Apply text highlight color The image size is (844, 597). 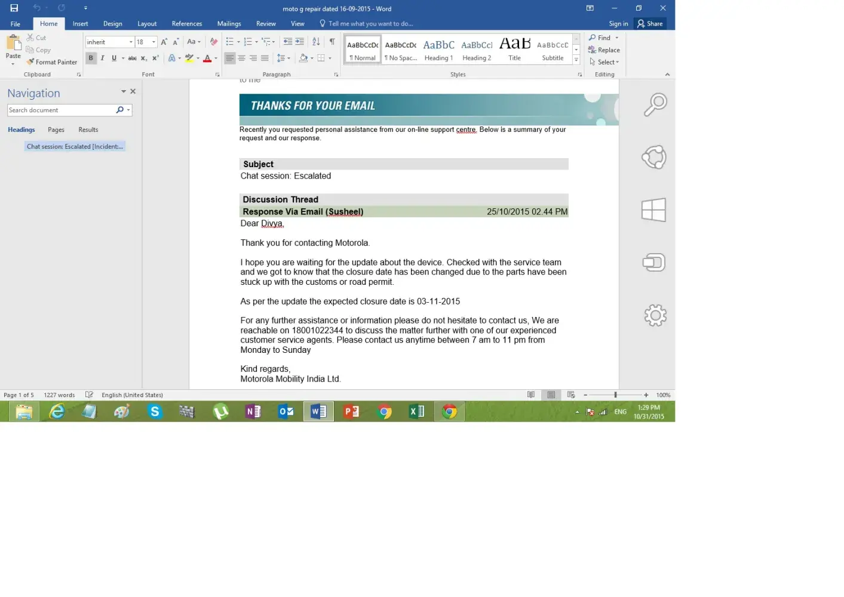tap(189, 59)
